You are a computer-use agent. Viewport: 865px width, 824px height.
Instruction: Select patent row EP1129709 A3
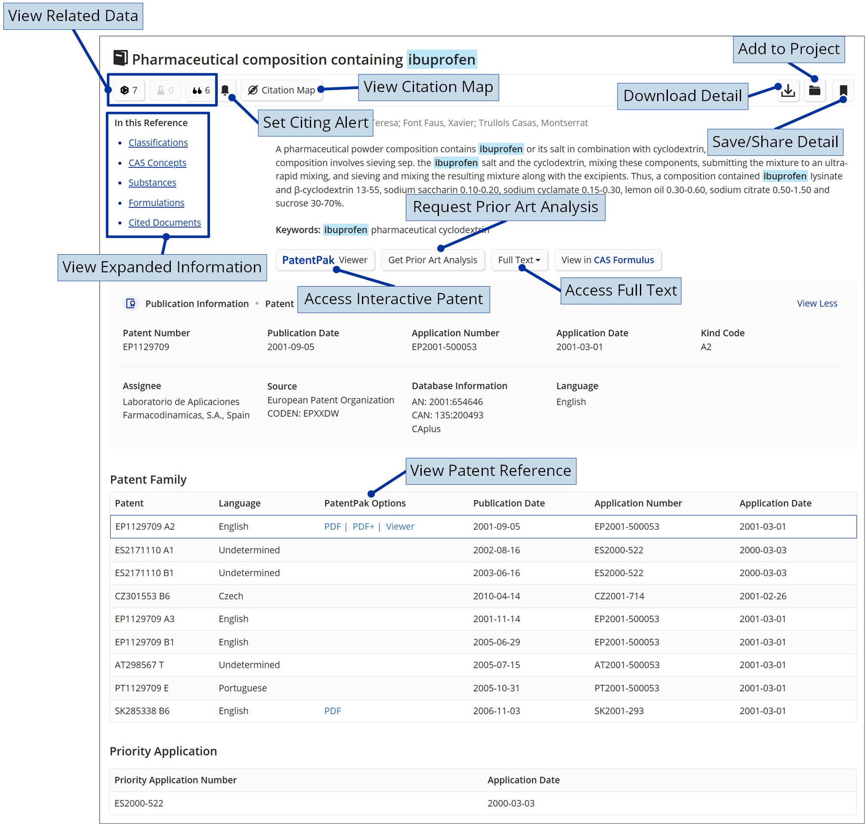[484, 619]
